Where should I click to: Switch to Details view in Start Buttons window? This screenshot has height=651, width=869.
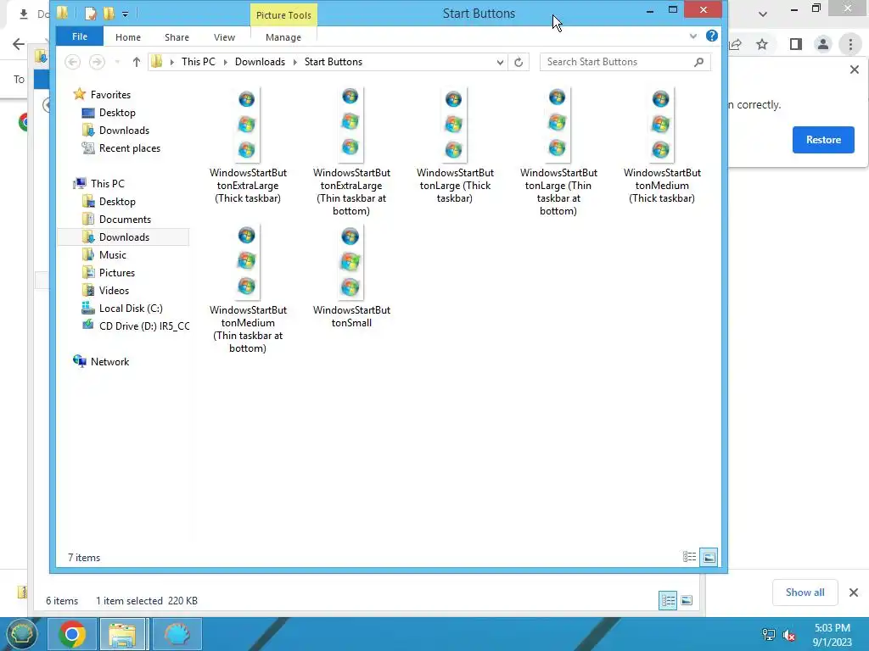coord(689,557)
